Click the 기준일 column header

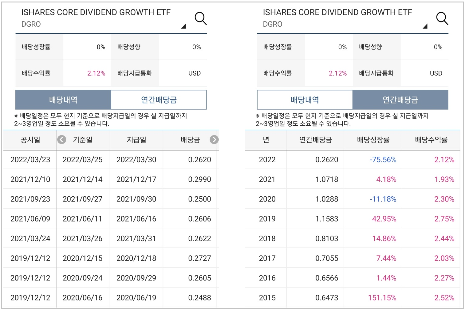[x=83, y=140]
